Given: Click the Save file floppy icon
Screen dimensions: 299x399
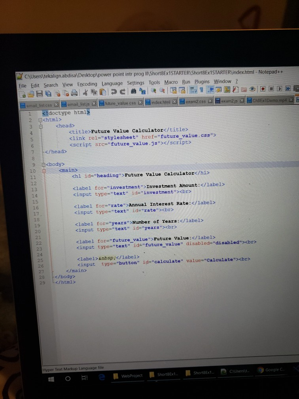Looking at the screenshot, I should point(40,94).
